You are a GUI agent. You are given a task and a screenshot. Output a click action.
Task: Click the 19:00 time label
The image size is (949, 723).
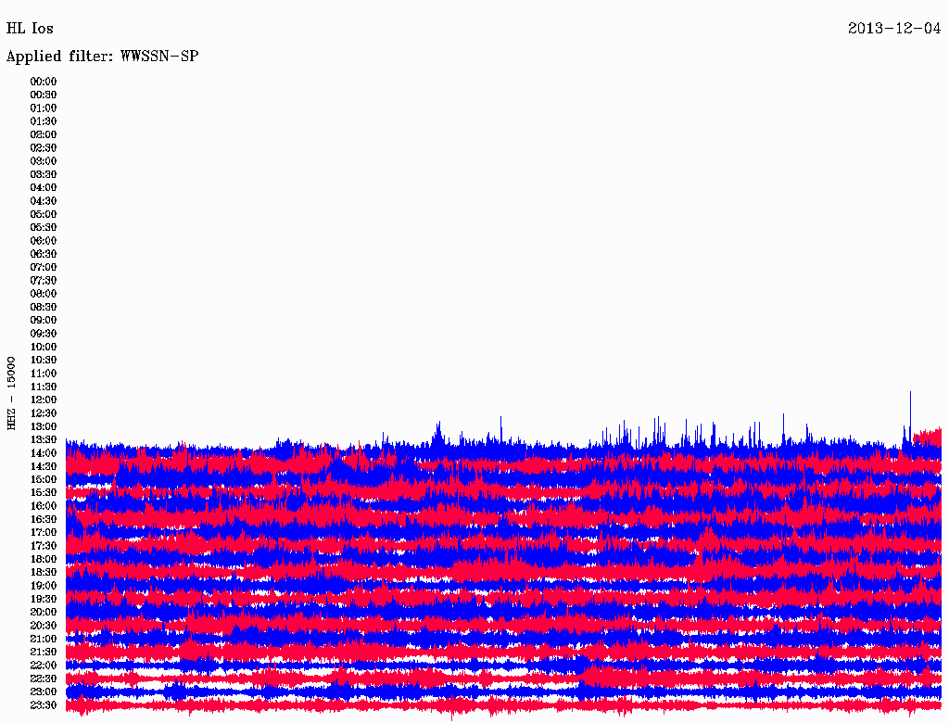(44, 586)
